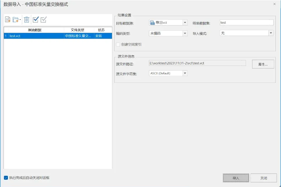
Task: Open the 源文件字符集 ASCII dropdown
Action: click(x=185, y=73)
